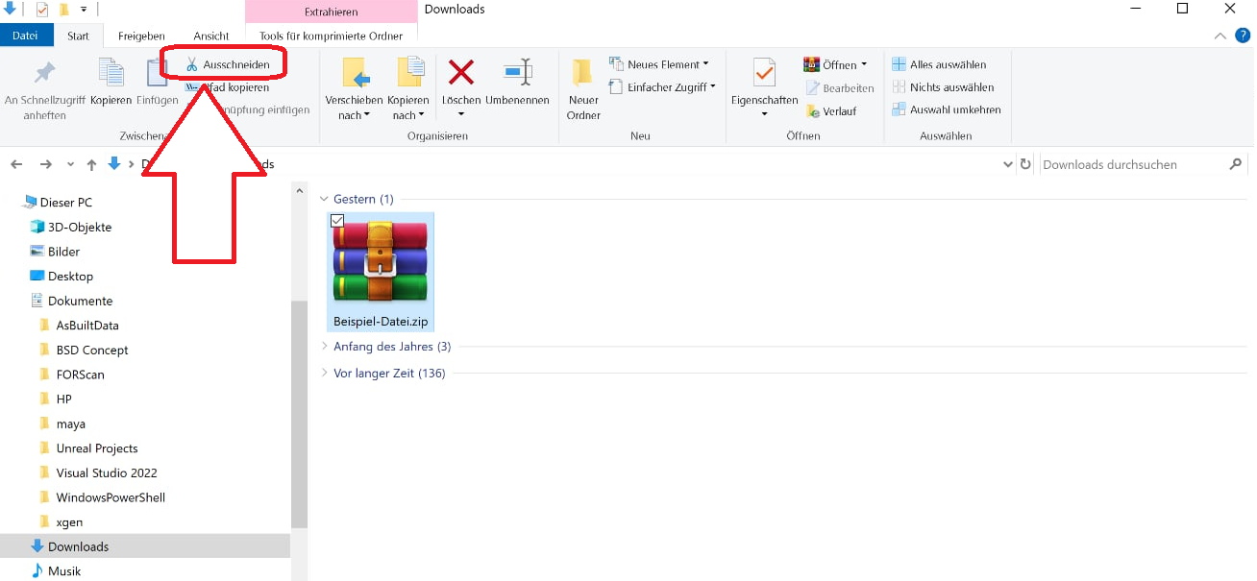1257x581 pixels.
Task: Click Nichts auswählen to deselect all
Action: click(x=899, y=87)
